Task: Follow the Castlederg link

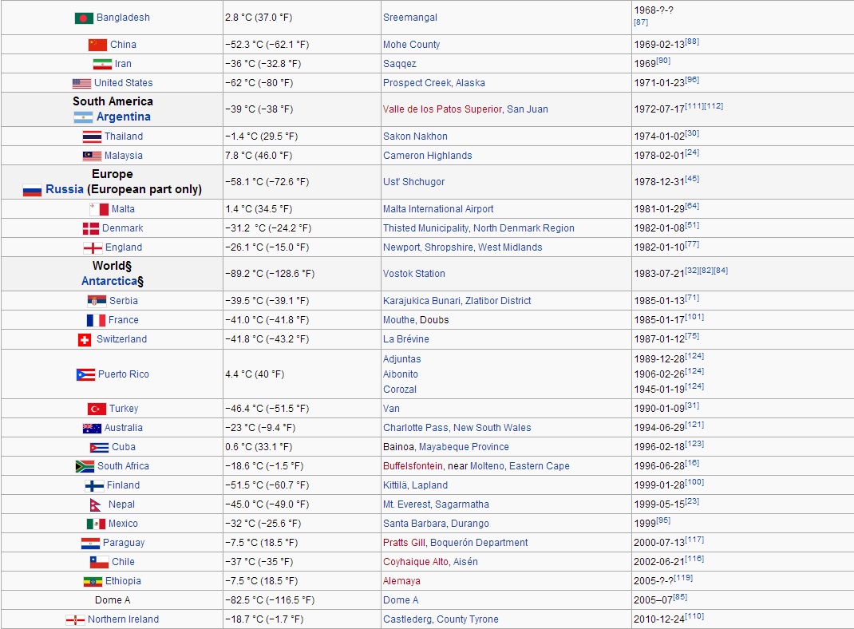Action: tap(407, 619)
